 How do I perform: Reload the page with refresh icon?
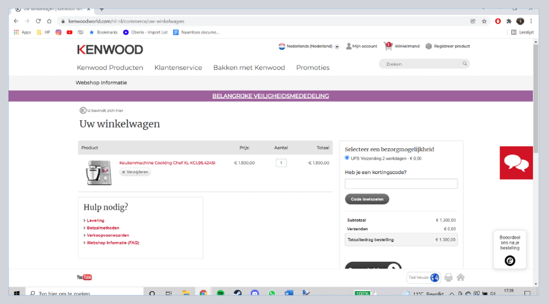38,21
